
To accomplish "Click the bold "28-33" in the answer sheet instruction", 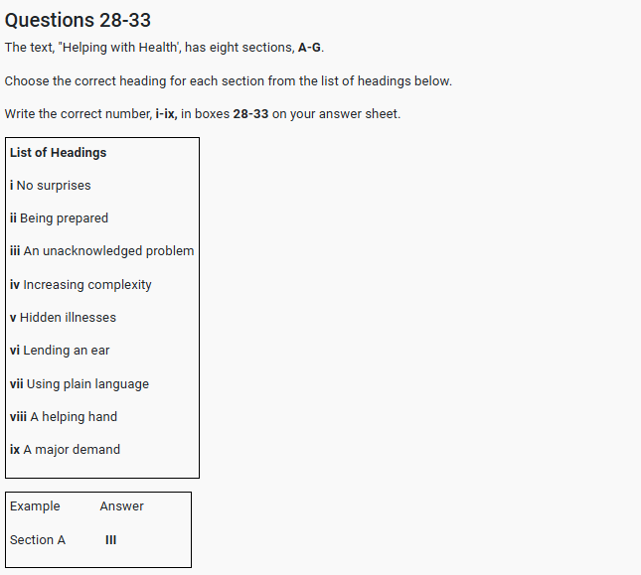I will click(250, 114).
